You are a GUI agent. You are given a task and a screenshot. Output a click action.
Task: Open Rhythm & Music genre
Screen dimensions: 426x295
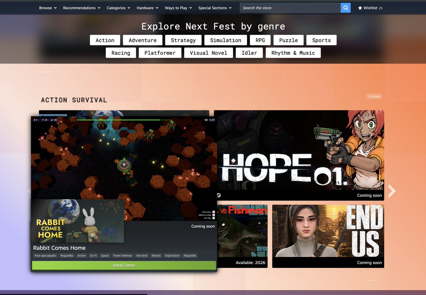[x=293, y=53]
